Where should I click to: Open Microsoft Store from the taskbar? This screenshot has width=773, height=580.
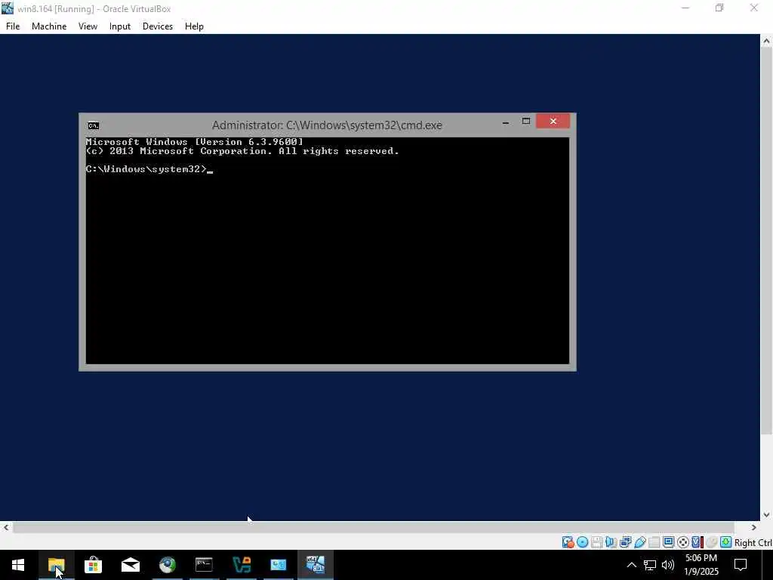click(93, 565)
